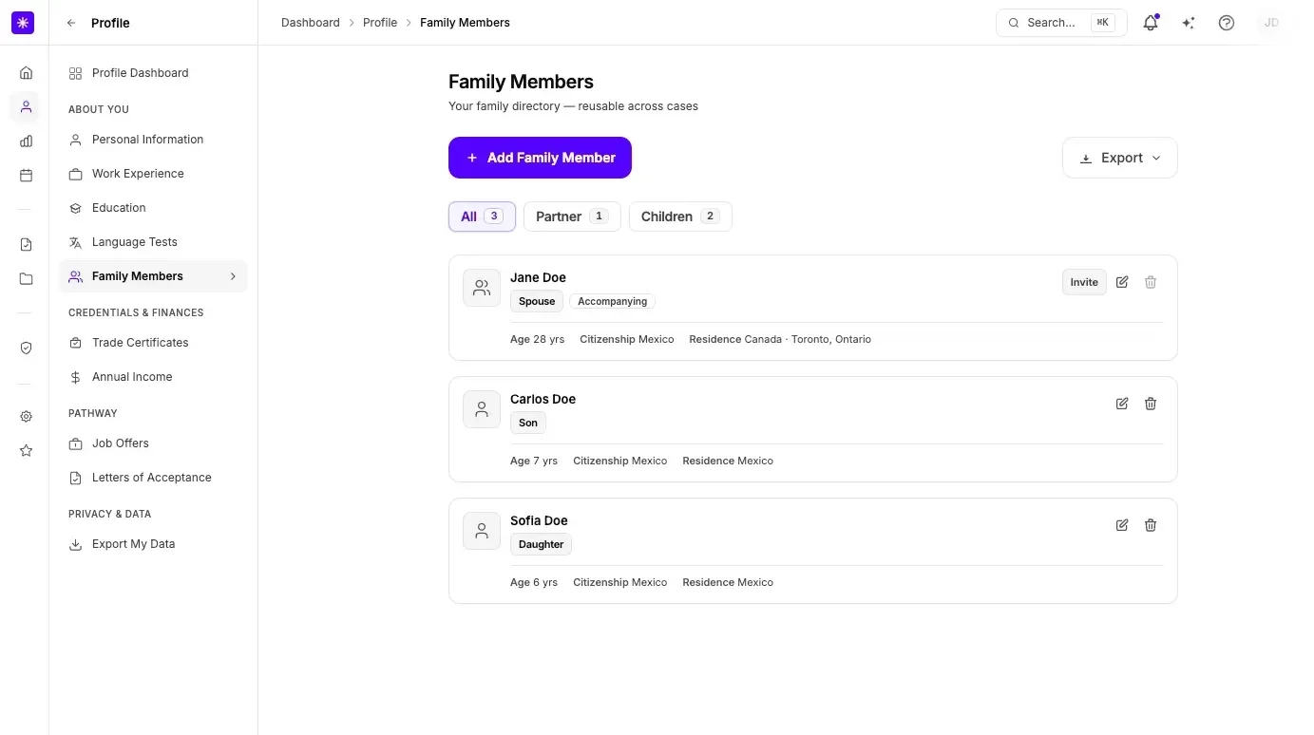The width and height of the screenshot is (1314, 735).
Task: Open Trade Certificates in sidebar
Action: tap(153, 343)
